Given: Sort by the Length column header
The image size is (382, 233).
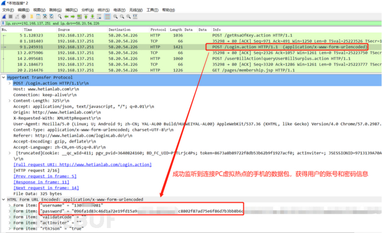Looking at the screenshot, I should click(176, 30).
